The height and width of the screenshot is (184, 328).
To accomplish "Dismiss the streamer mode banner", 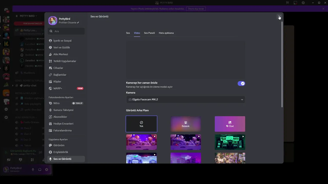I will 323,9.
